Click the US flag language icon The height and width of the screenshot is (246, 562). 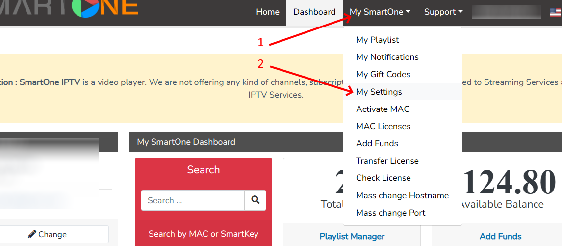(x=556, y=12)
